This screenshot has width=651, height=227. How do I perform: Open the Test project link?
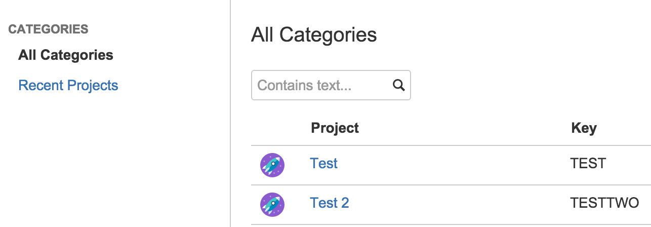[324, 163]
